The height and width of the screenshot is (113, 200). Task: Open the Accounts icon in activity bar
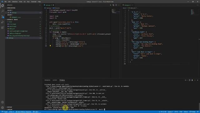click(2, 102)
